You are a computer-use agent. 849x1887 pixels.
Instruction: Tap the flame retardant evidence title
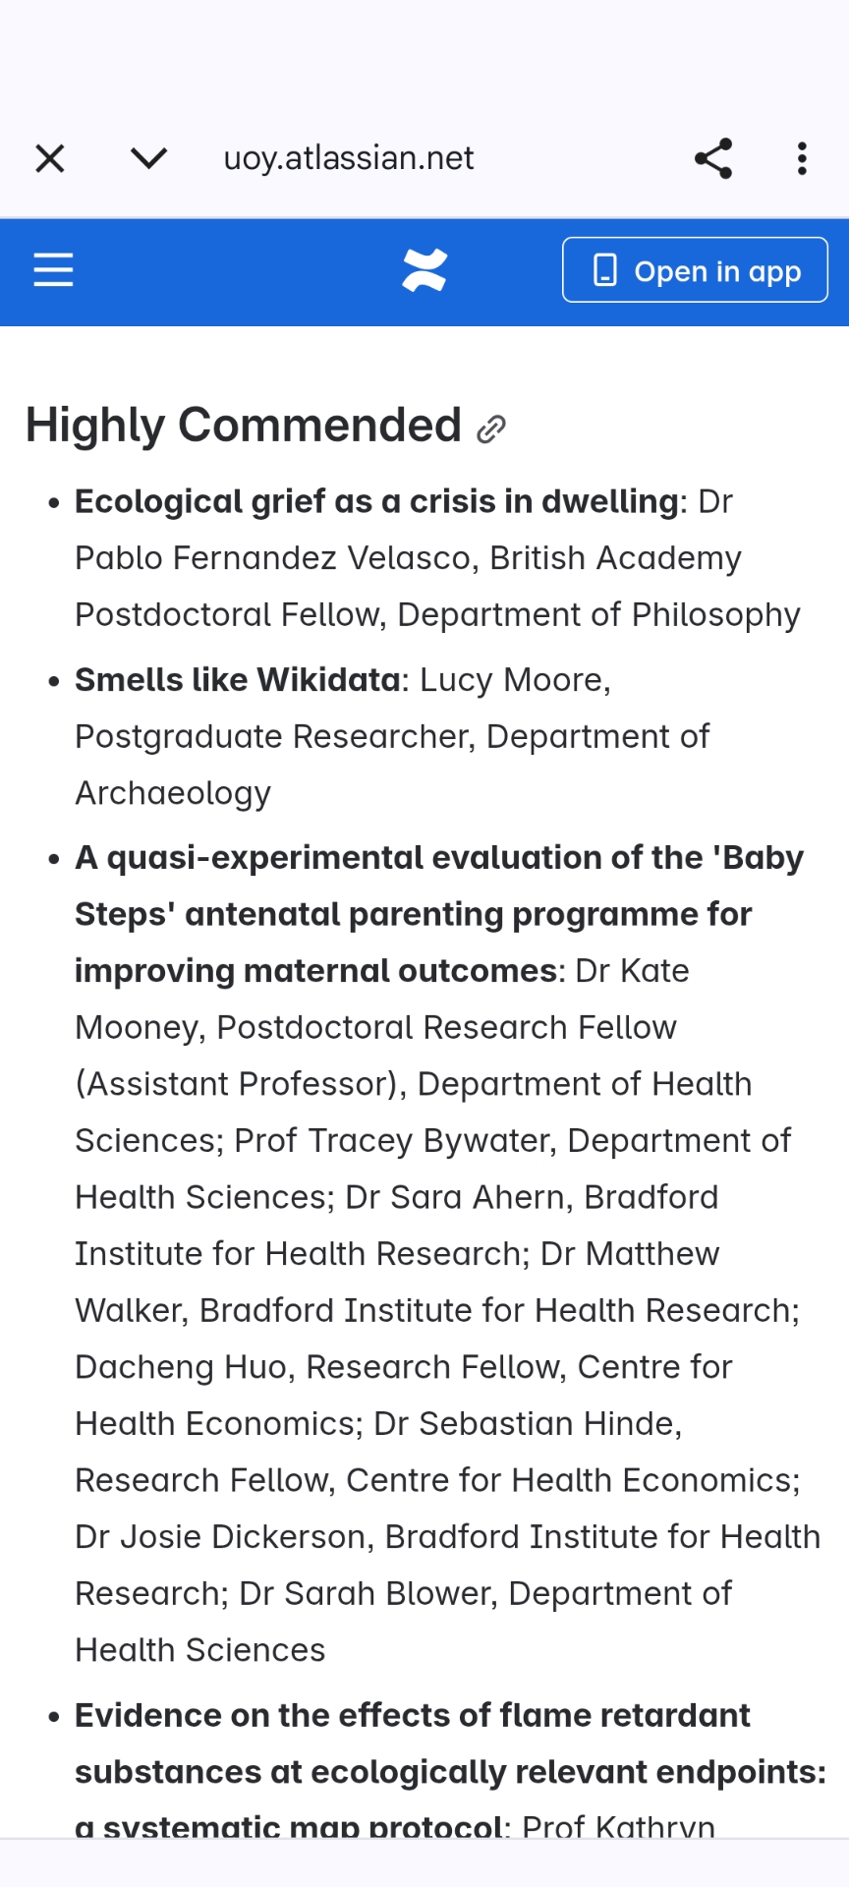click(413, 1716)
